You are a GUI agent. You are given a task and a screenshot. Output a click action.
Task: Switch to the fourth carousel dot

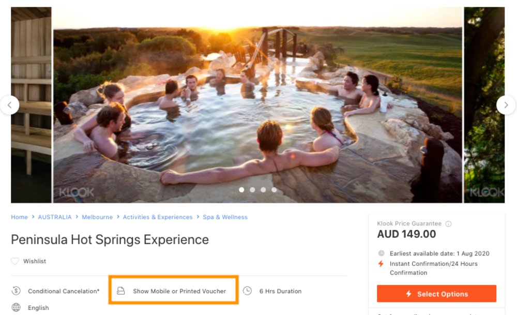pos(274,190)
